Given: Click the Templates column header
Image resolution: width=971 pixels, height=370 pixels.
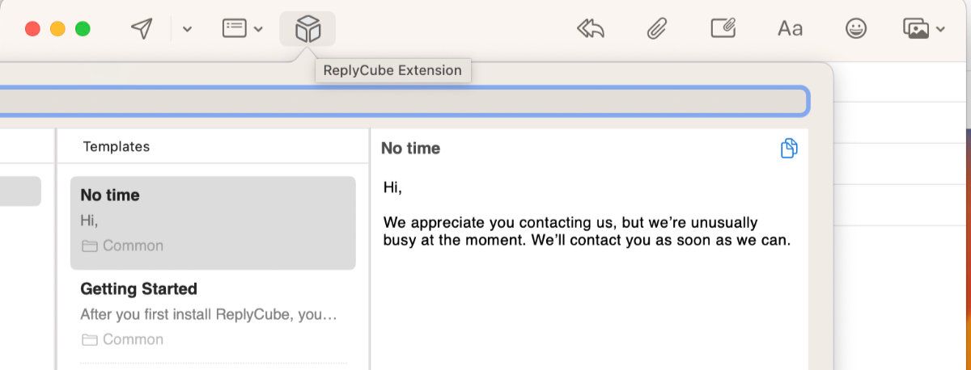Looking at the screenshot, I should pyautogui.click(x=117, y=146).
